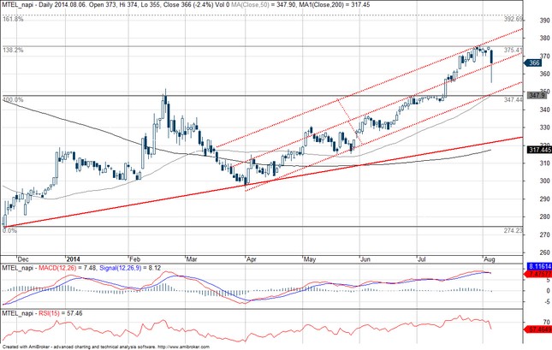Click the Signal(12,26,9) = 8.12 label
The height and width of the screenshot is (350, 552).
point(130,269)
